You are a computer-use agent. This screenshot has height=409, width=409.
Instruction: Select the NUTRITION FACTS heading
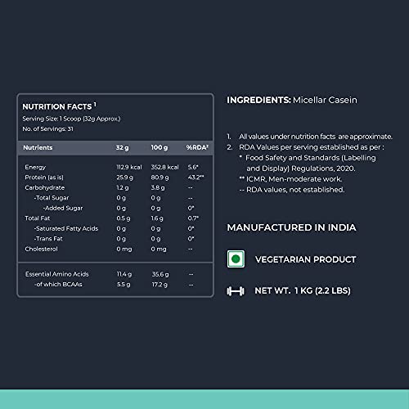(59, 106)
